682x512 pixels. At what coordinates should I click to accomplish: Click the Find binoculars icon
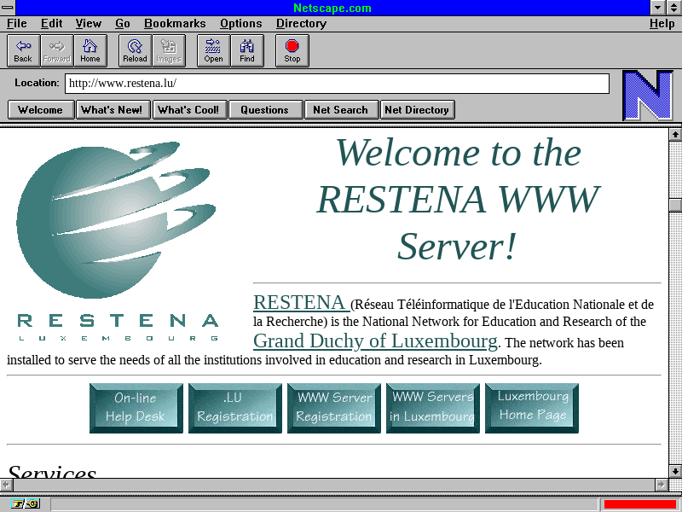click(x=247, y=50)
